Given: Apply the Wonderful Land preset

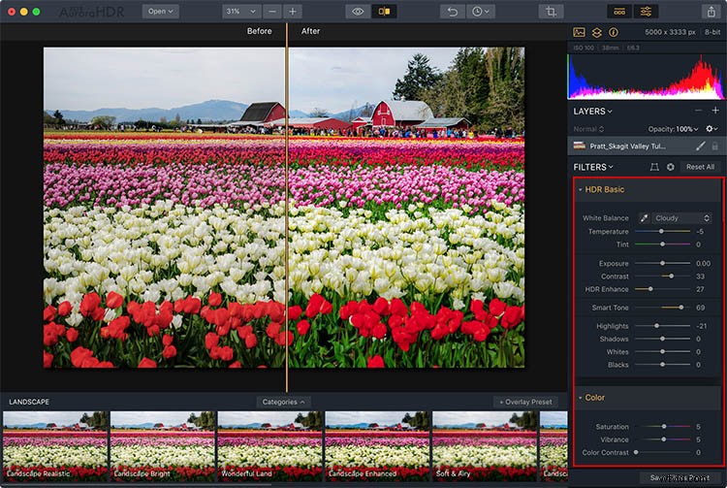Looking at the screenshot, I should [x=269, y=446].
